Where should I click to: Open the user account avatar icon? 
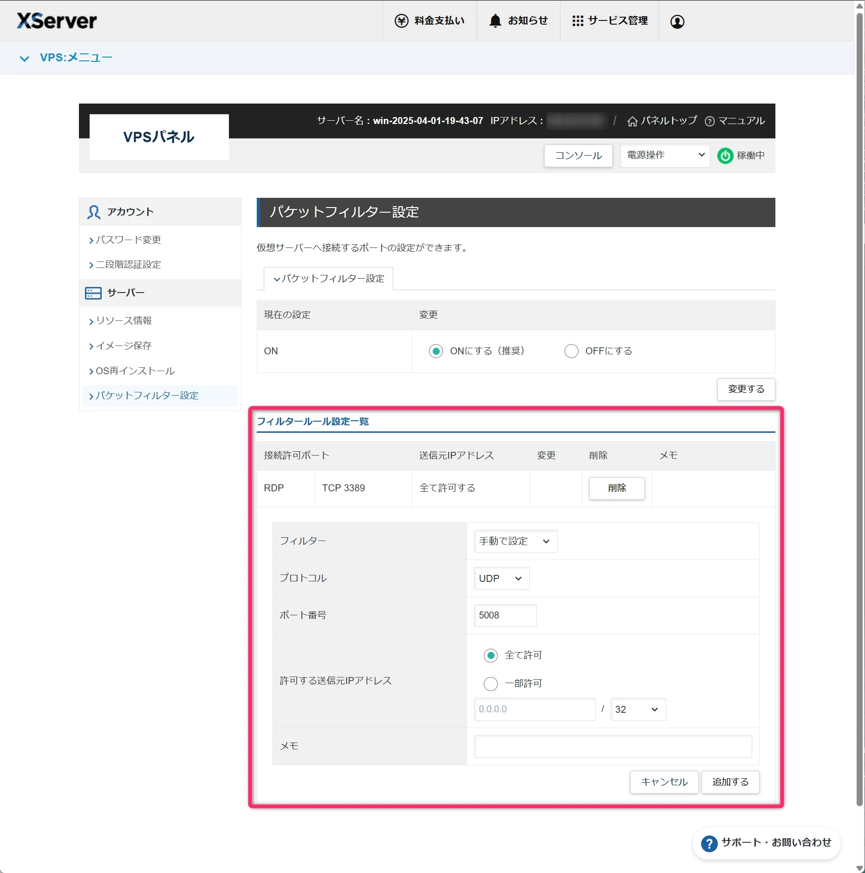click(x=677, y=21)
